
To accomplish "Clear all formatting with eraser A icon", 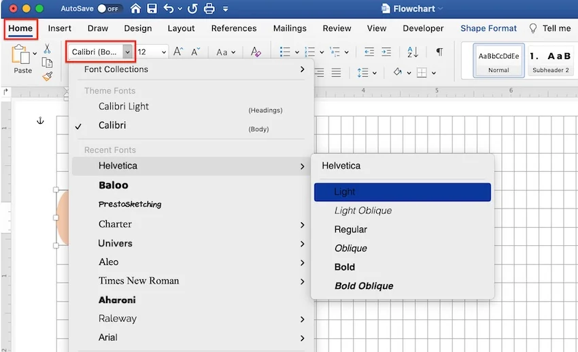I will pos(256,52).
